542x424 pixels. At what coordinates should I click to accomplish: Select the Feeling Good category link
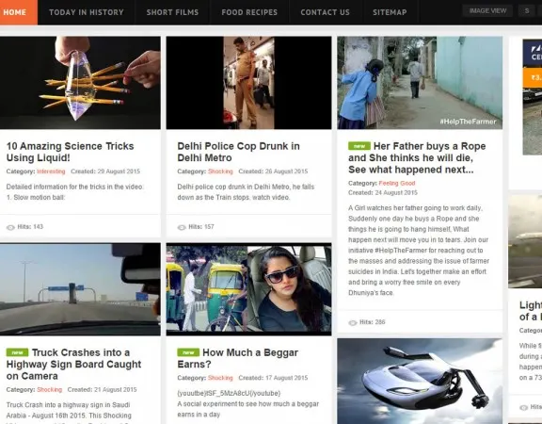click(x=397, y=183)
